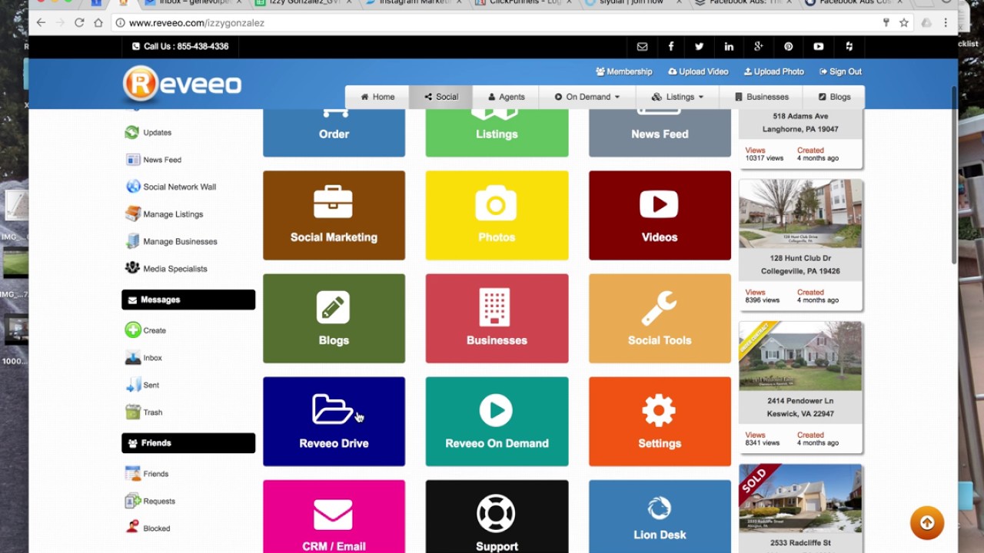Expand the Listings dropdown in navigation

click(677, 97)
